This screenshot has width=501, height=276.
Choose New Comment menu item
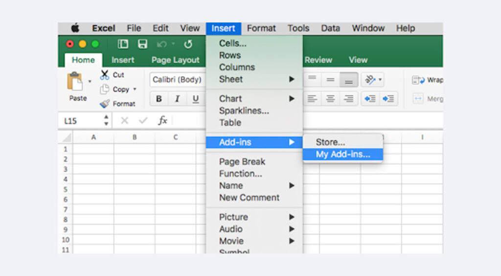coord(254,197)
